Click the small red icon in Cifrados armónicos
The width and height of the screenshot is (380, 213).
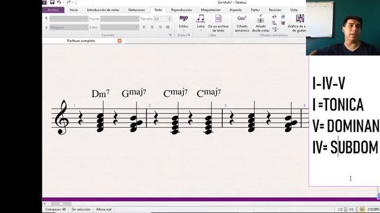283,23
